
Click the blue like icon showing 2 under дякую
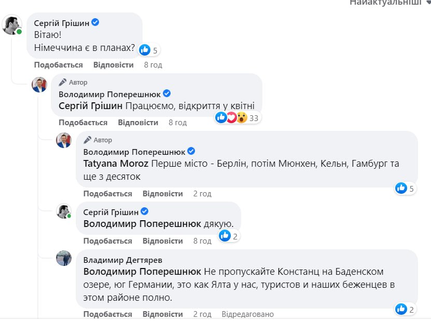pyautogui.click(x=225, y=235)
